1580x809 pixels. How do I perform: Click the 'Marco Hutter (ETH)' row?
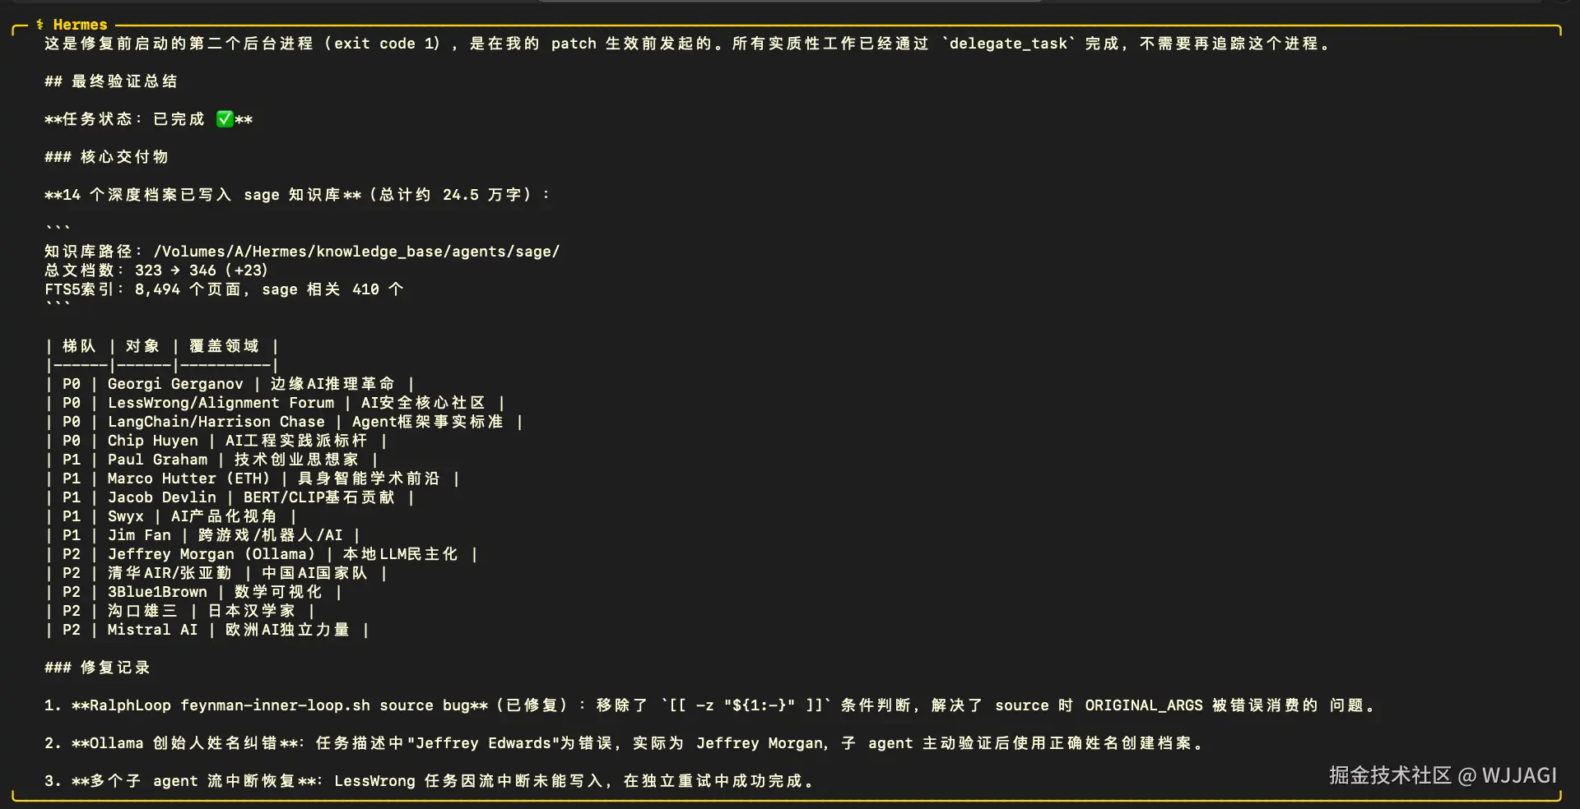(252, 478)
